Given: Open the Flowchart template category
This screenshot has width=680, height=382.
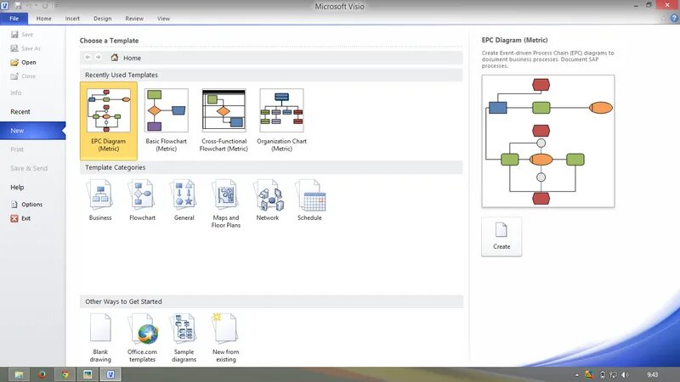Looking at the screenshot, I should pyautogui.click(x=142, y=200).
